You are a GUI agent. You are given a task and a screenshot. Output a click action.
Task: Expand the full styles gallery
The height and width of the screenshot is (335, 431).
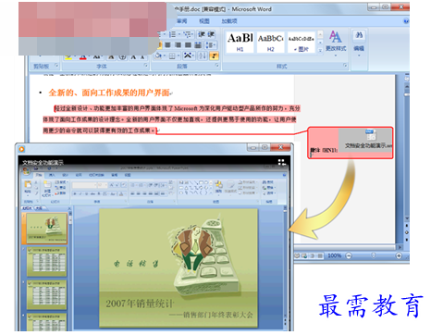pyautogui.click(x=320, y=50)
